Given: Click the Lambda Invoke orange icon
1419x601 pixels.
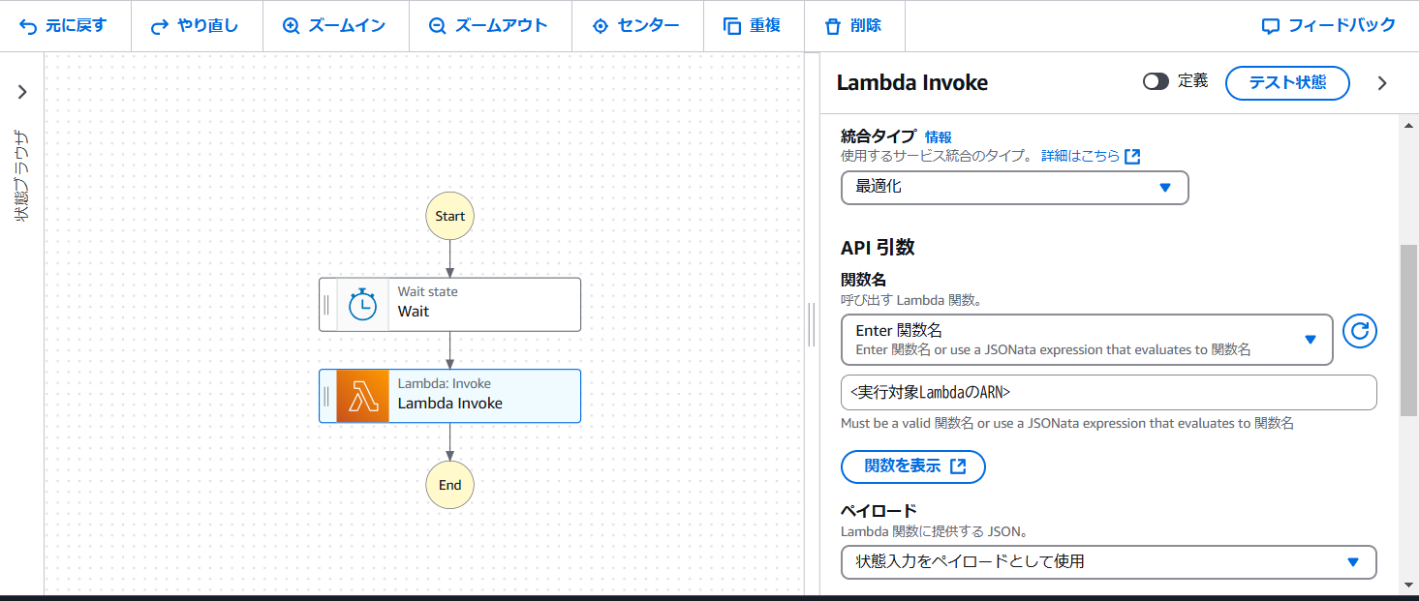Looking at the screenshot, I should click(362, 396).
